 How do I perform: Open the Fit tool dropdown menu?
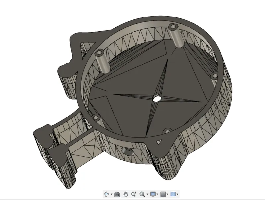point(147,194)
